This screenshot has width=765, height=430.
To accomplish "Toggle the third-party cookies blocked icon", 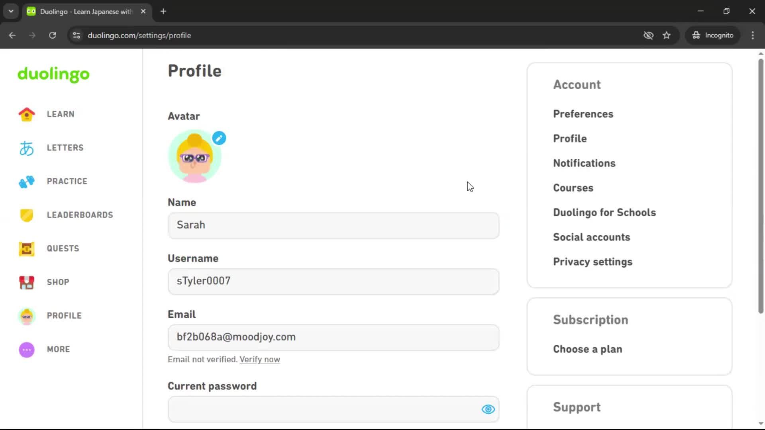I will (648, 35).
